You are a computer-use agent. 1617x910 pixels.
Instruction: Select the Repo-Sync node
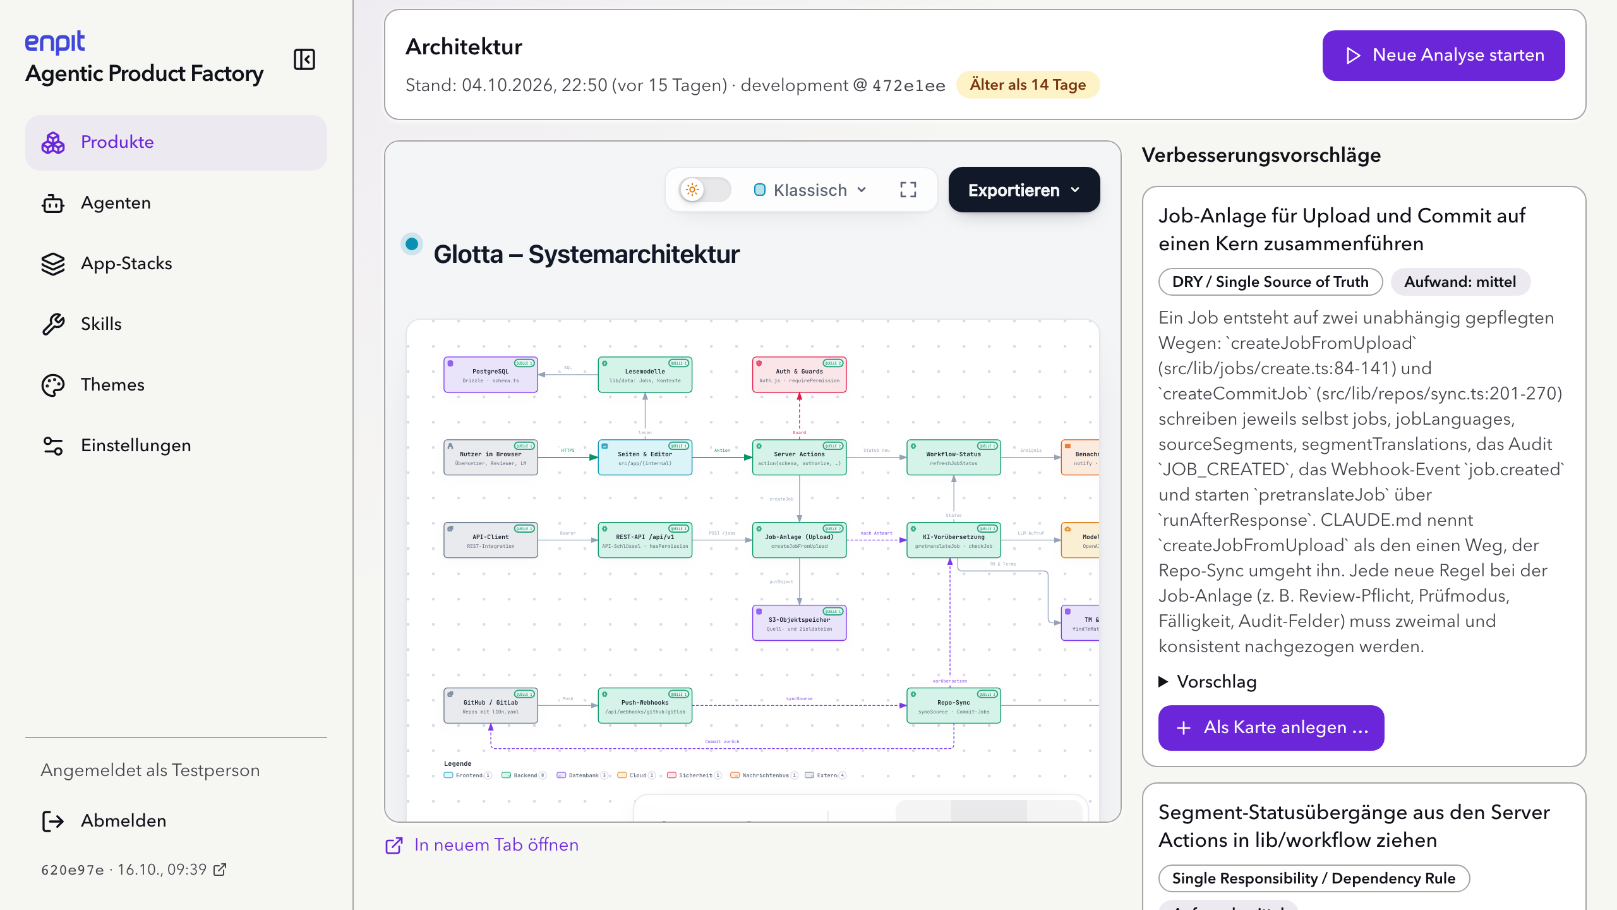[954, 706]
